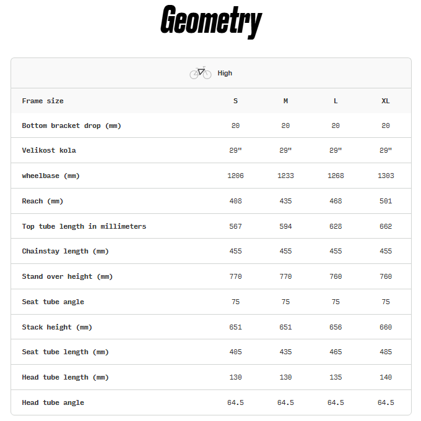Click the Frame size row label
The image size is (421, 421).
pyautogui.click(x=43, y=101)
